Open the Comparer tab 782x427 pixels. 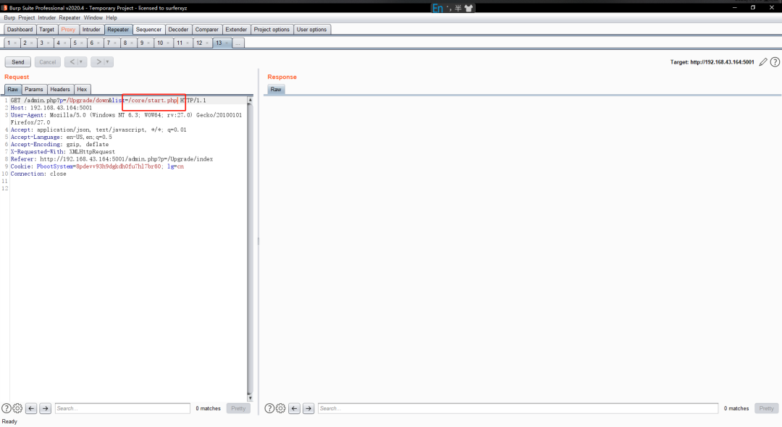pos(207,30)
